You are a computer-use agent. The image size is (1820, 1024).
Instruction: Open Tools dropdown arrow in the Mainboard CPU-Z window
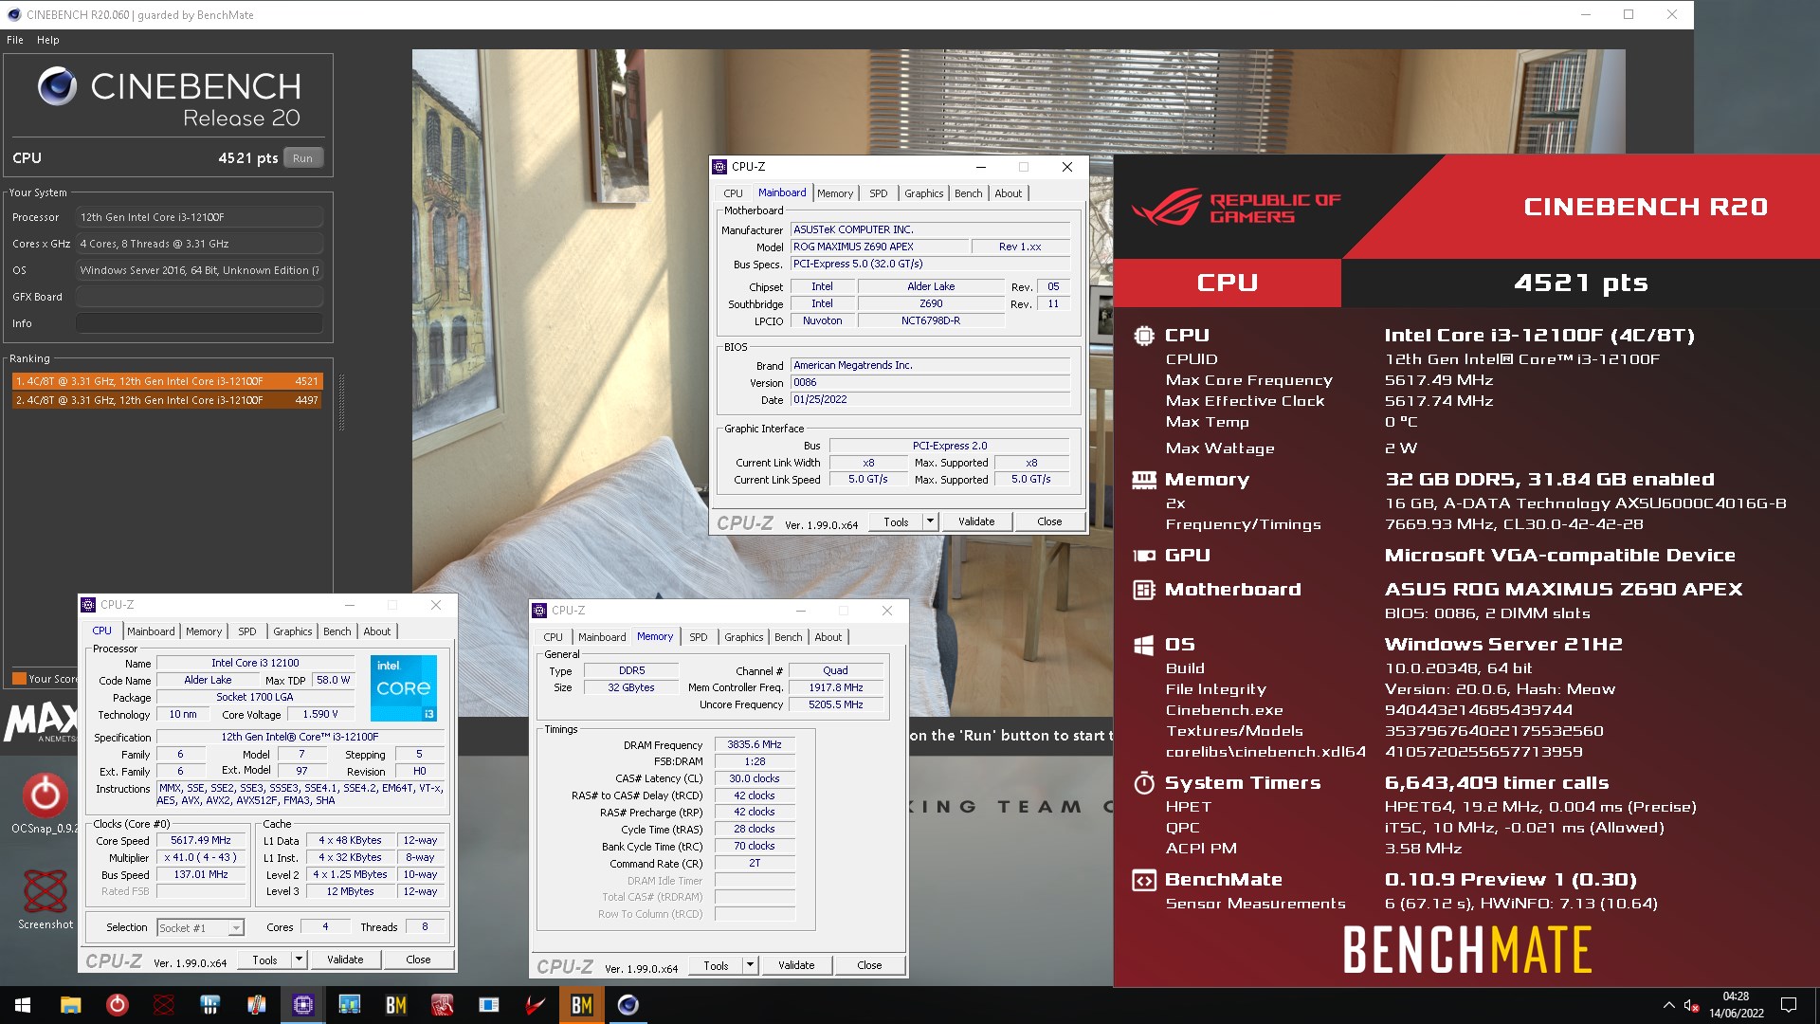pos(930,521)
